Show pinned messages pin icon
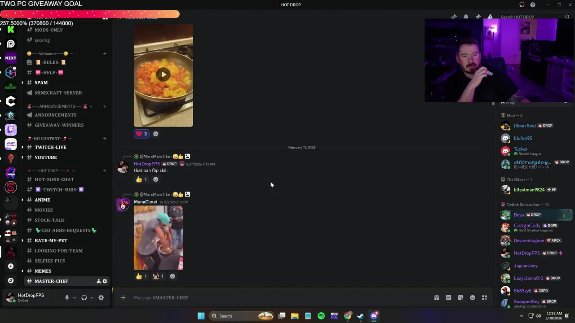The image size is (575, 323). 478,17
